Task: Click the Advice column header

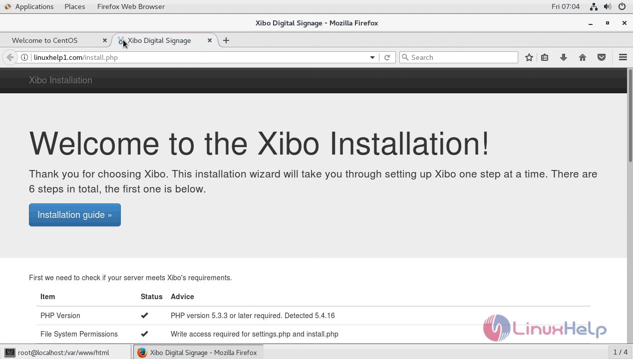Action: [182, 297]
